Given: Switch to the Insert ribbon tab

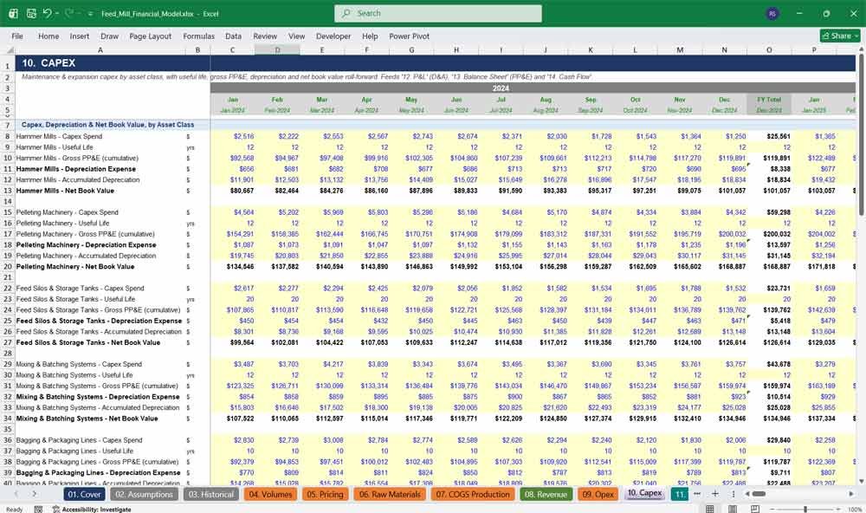Looking at the screenshot, I should 80,36.
